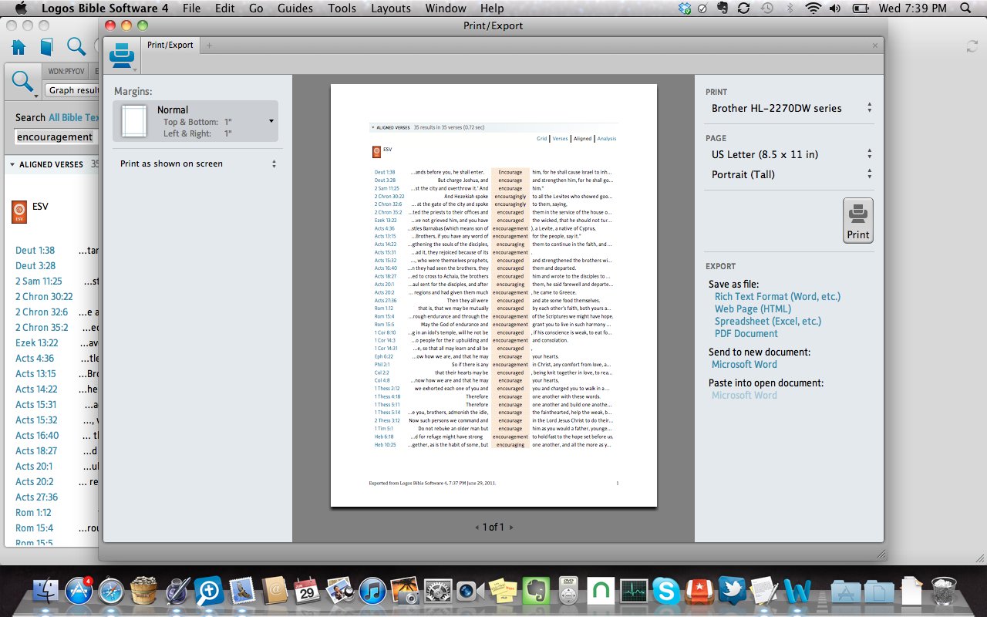Click the search icon's dropdown arrow

point(36,96)
